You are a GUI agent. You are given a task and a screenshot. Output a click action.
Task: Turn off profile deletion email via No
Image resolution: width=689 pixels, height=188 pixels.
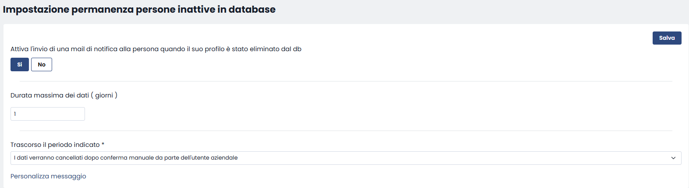point(42,64)
